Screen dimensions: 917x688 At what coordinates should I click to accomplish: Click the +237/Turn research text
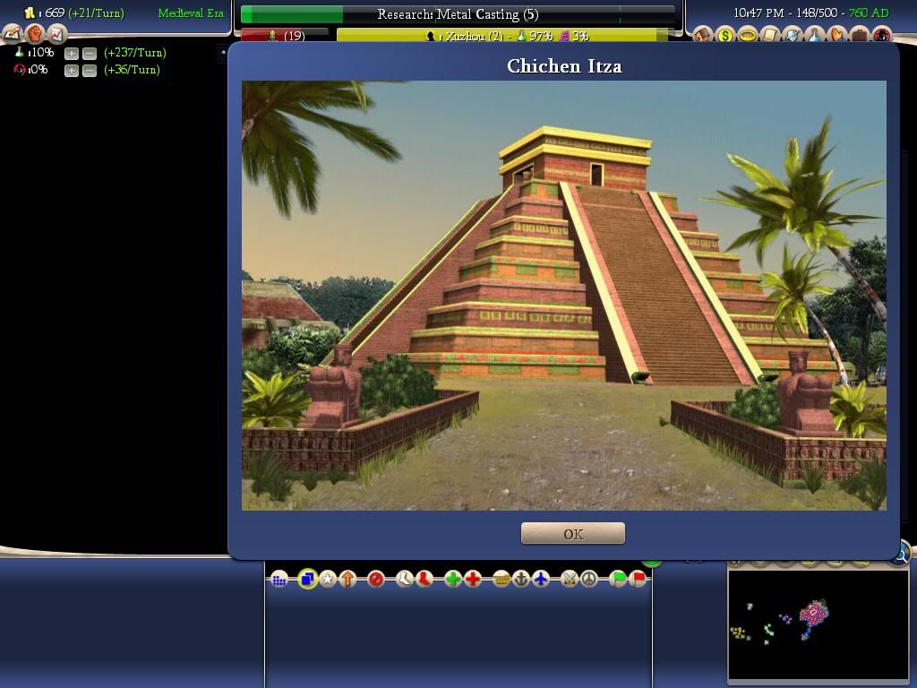coord(135,53)
